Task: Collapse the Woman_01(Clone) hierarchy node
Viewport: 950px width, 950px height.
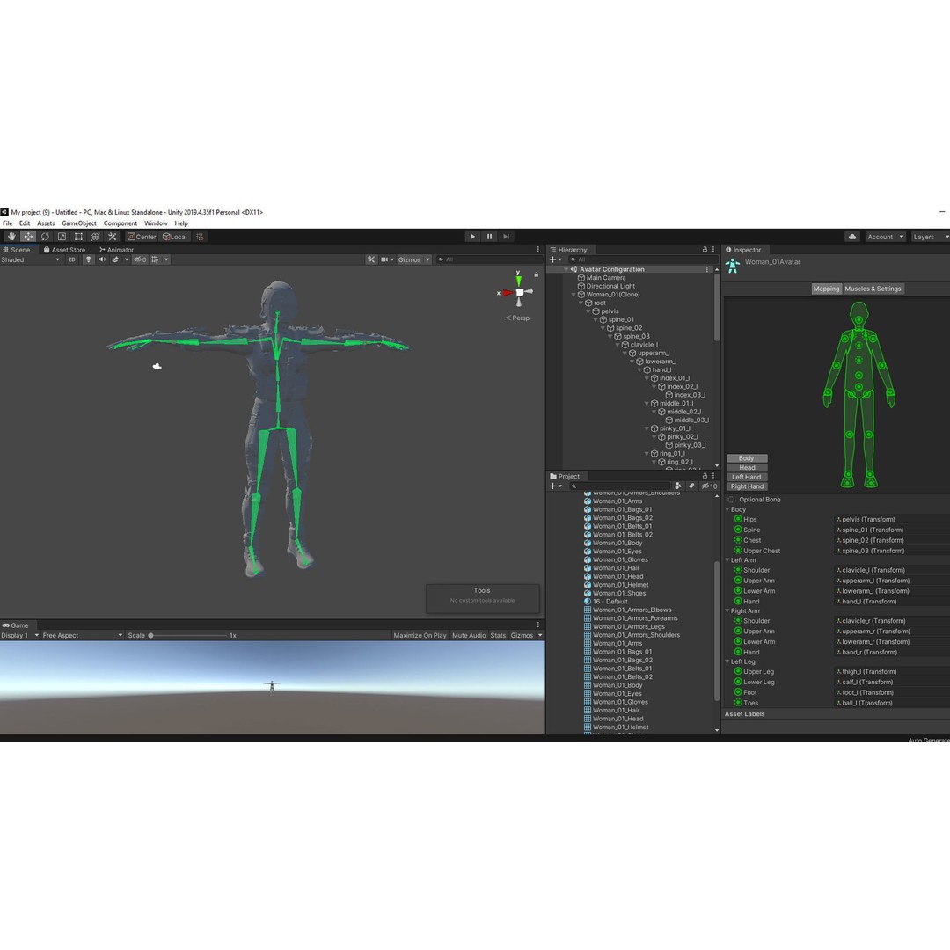Action: (574, 295)
